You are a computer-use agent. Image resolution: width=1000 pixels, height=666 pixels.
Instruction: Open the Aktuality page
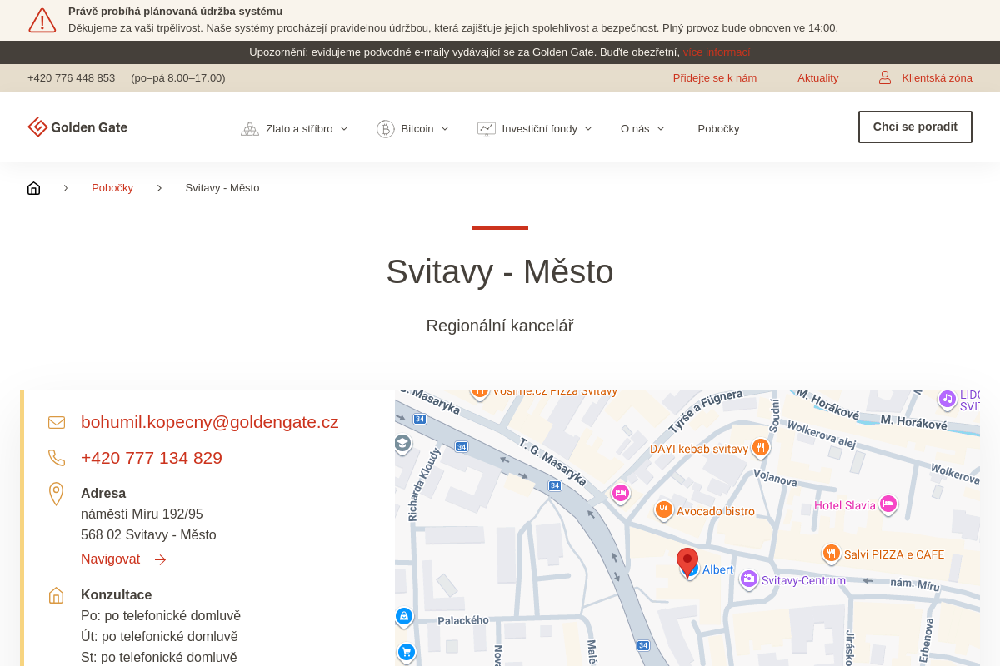817,78
